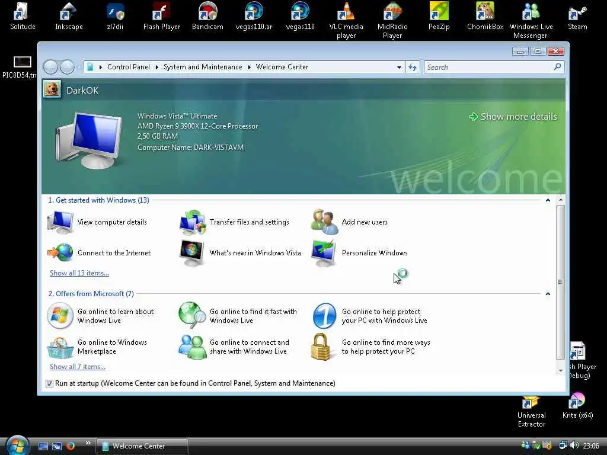607x455 pixels.
Task: Open the recent pages dropdown arrow
Action: click(x=79, y=68)
